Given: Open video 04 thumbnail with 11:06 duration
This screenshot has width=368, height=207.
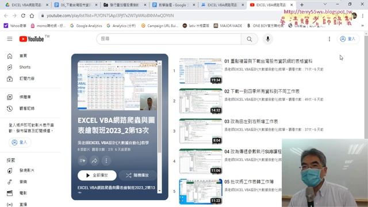Looking at the screenshot, I should 201,161.
